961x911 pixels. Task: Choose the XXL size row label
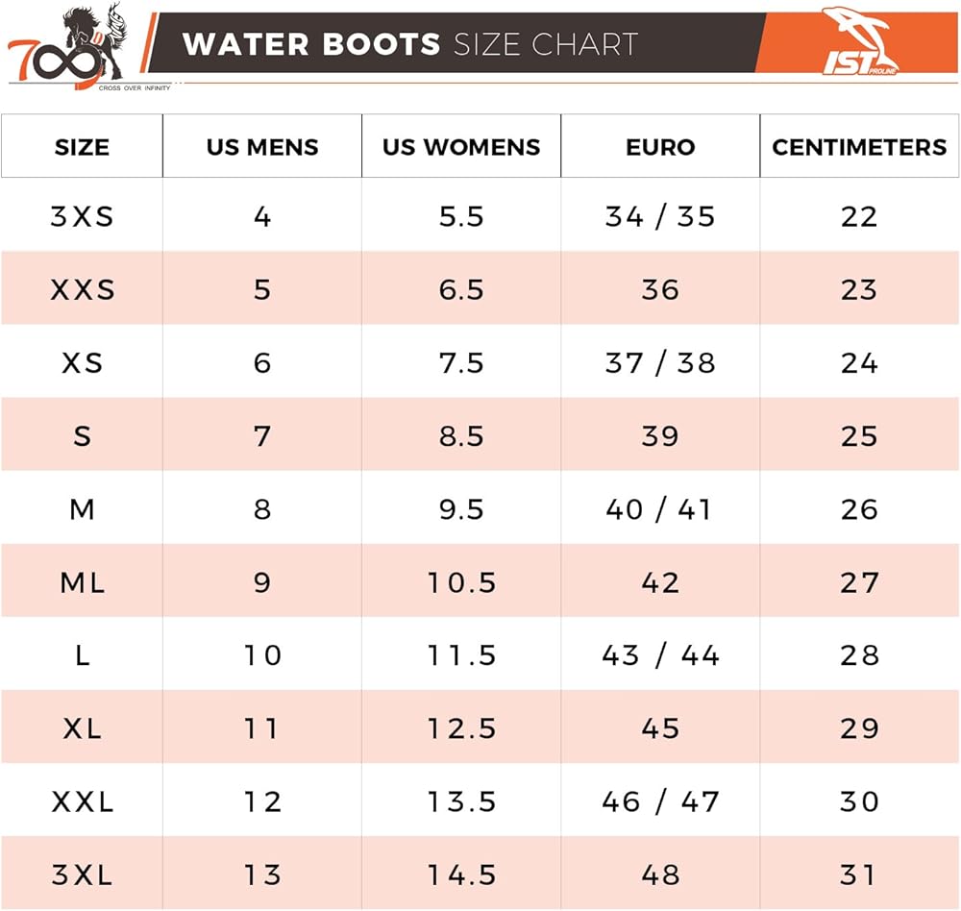(x=82, y=801)
